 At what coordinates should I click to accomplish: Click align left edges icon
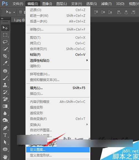pyautogui.click(x=119, y=12)
